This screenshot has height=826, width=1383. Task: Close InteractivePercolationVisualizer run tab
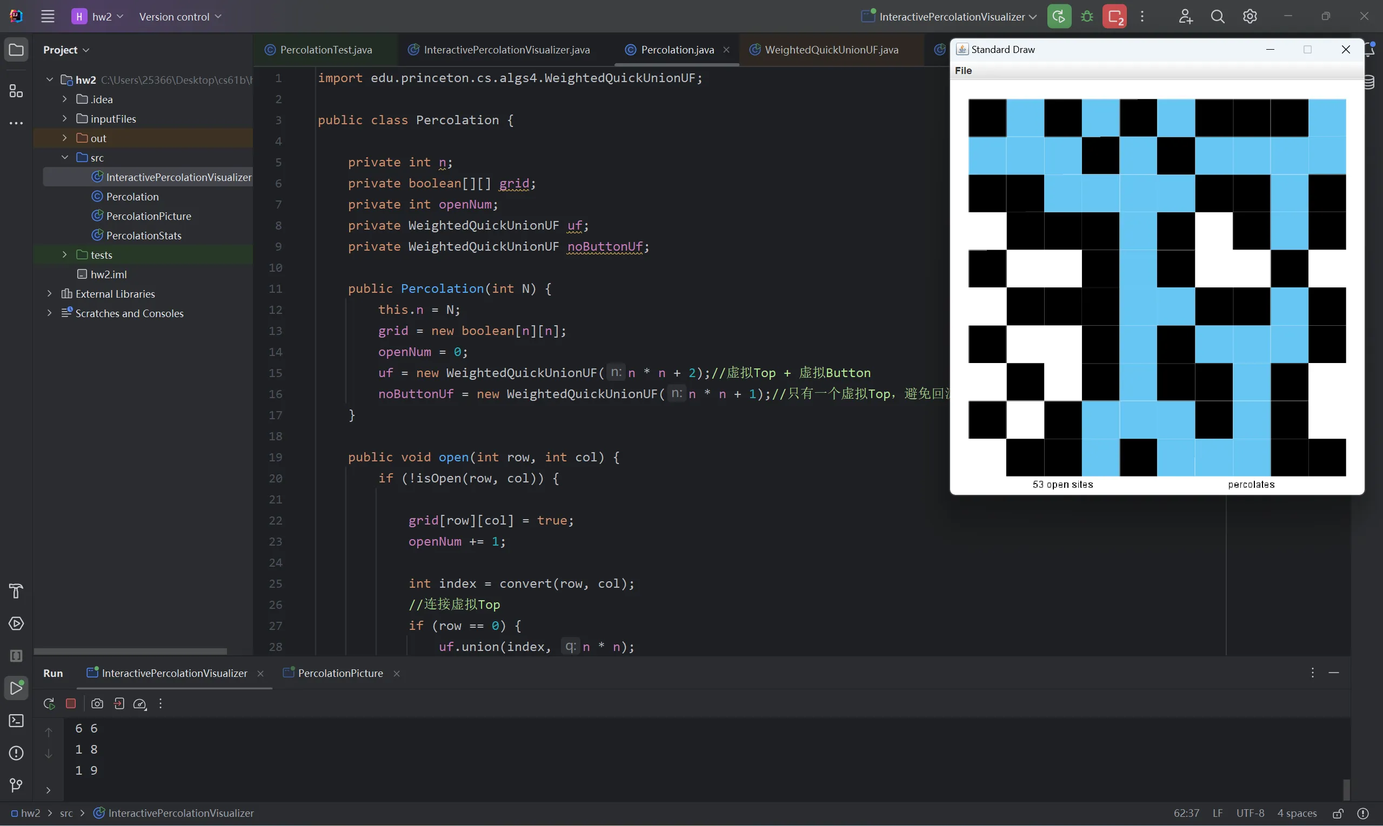coord(260,674)
